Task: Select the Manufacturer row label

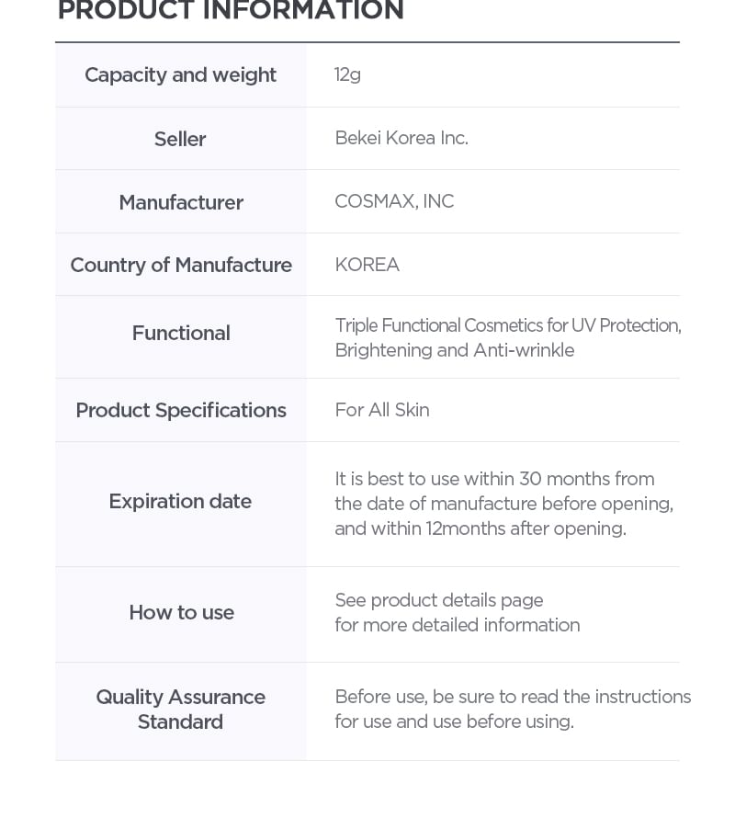Action: tap(181, 202)
